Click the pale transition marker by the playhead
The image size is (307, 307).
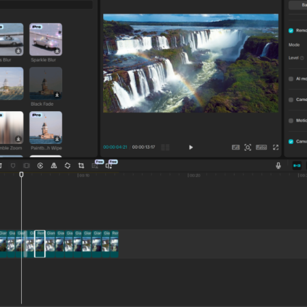coord(25,244)
